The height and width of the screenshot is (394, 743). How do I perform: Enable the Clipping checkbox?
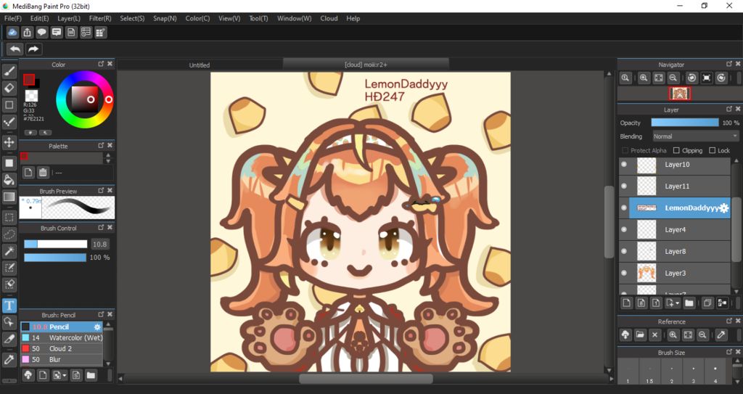(676, 150)
